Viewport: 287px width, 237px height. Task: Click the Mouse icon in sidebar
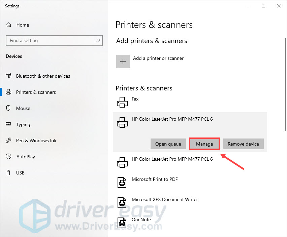[x=9, y=108]
